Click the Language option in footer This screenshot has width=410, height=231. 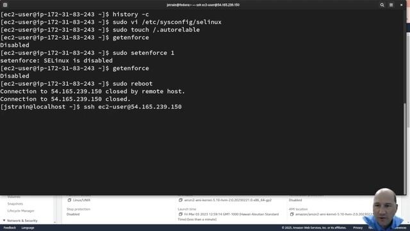(x=28, y=228)
